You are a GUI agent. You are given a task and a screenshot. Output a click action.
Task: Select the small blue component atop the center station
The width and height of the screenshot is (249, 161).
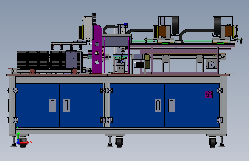pos(126,25)
